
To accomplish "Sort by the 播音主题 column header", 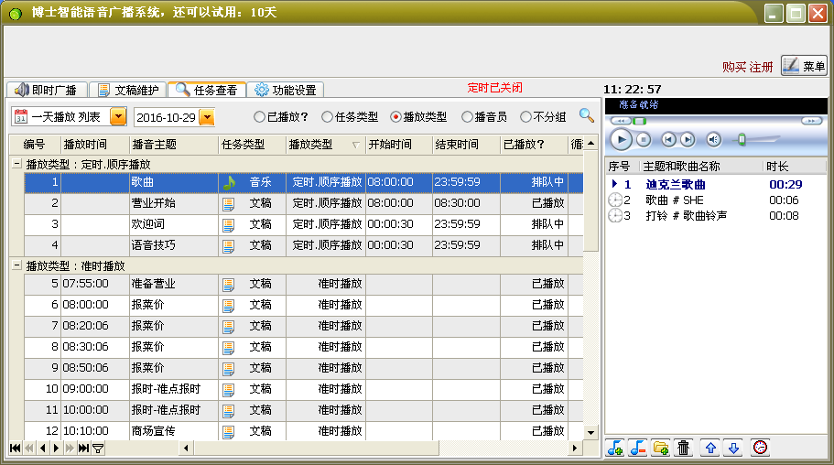I will (x=174, y=145).
